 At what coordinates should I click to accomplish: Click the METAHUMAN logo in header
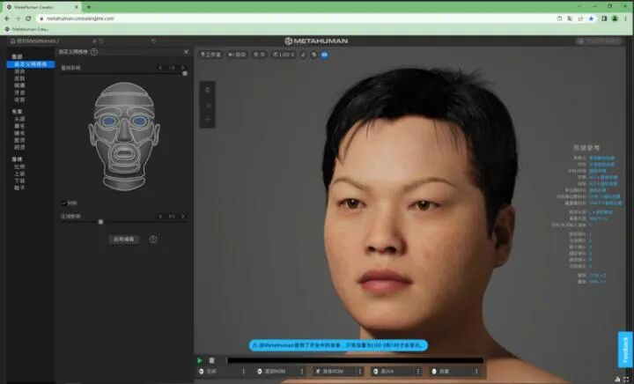pos(316,41)
